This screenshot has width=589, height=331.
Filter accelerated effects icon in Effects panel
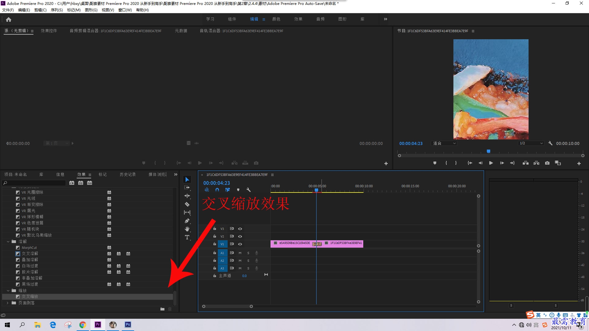click(x=72, y=183)
